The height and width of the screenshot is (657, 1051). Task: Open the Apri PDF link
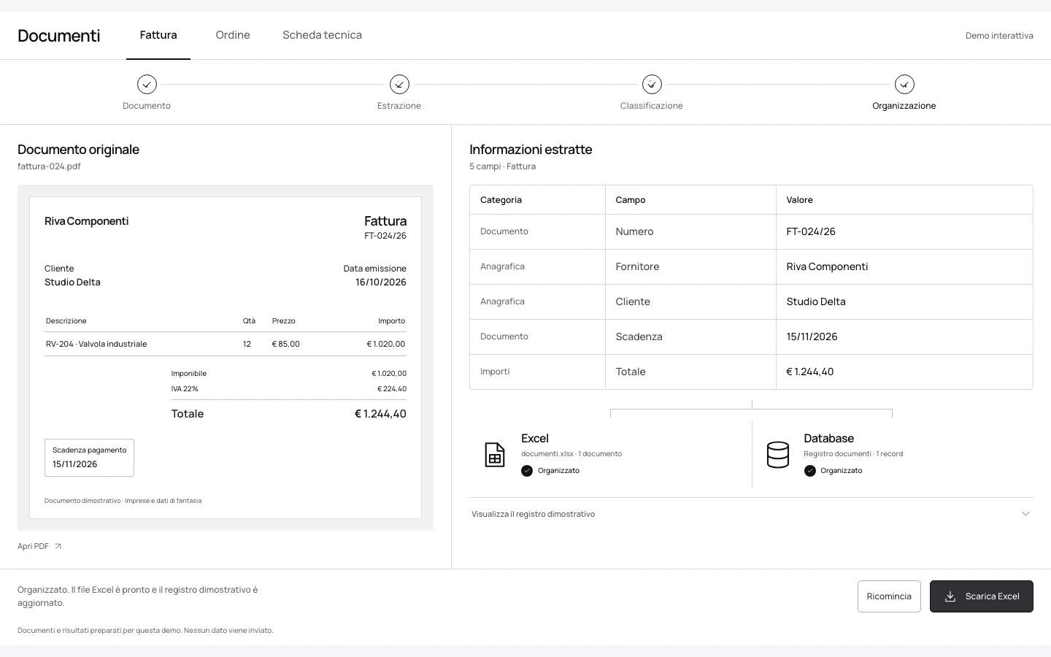coord(39,546)
